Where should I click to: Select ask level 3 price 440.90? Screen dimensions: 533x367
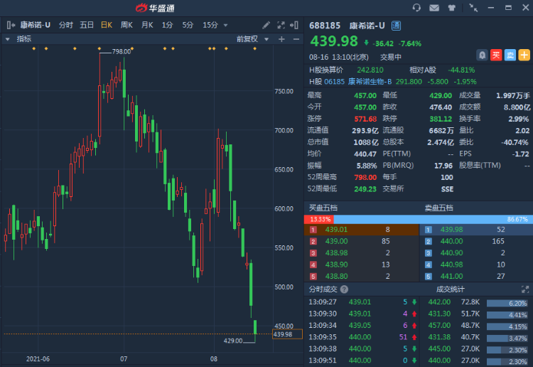[x=451, y=252]
